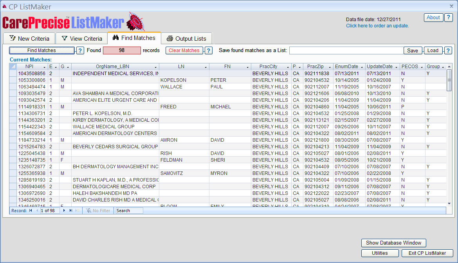The width and height of the screenshot is (458, 263).
Task: Open the PECOS column dropdown
Action: click(422, 67)
